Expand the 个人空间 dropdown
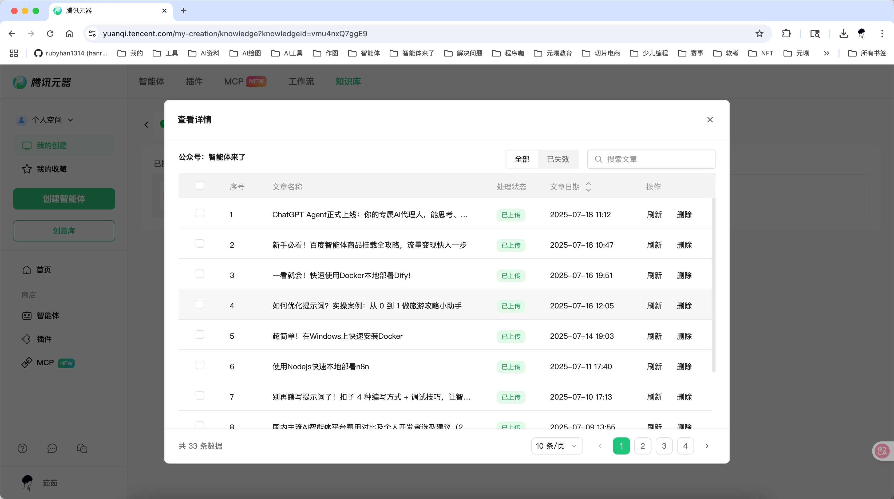 (x=70, y=120)
